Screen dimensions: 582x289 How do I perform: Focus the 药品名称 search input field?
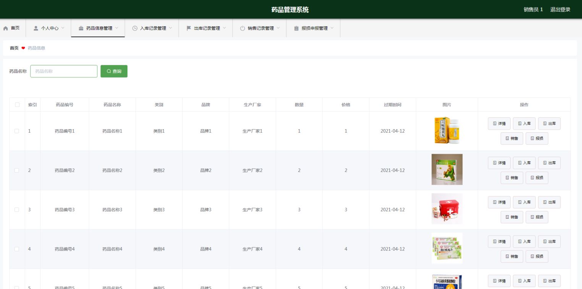click(x=64, y=71)
